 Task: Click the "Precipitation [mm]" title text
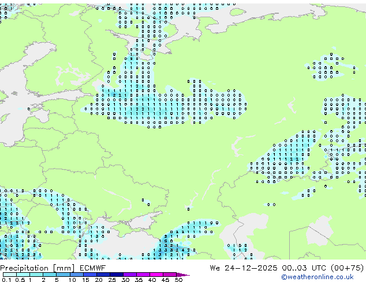point(38,268)
